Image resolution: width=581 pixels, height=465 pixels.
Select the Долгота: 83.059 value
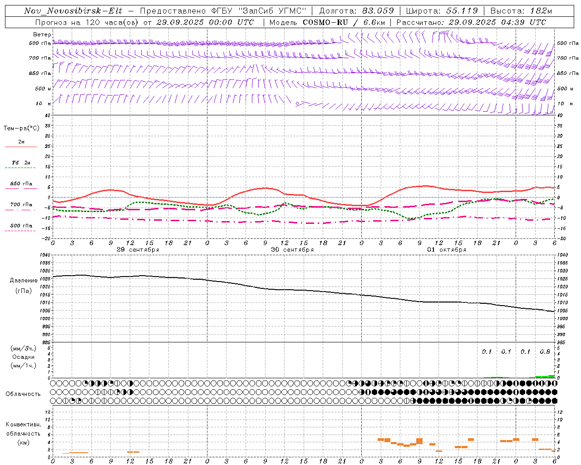click(x=356, y=11)
